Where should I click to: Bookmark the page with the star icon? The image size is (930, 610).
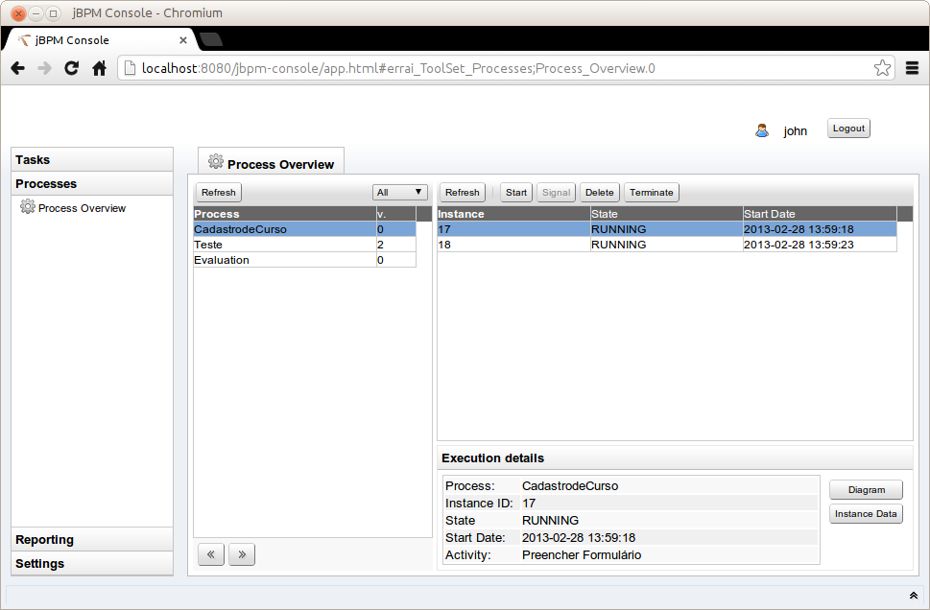tap(882, 68)
